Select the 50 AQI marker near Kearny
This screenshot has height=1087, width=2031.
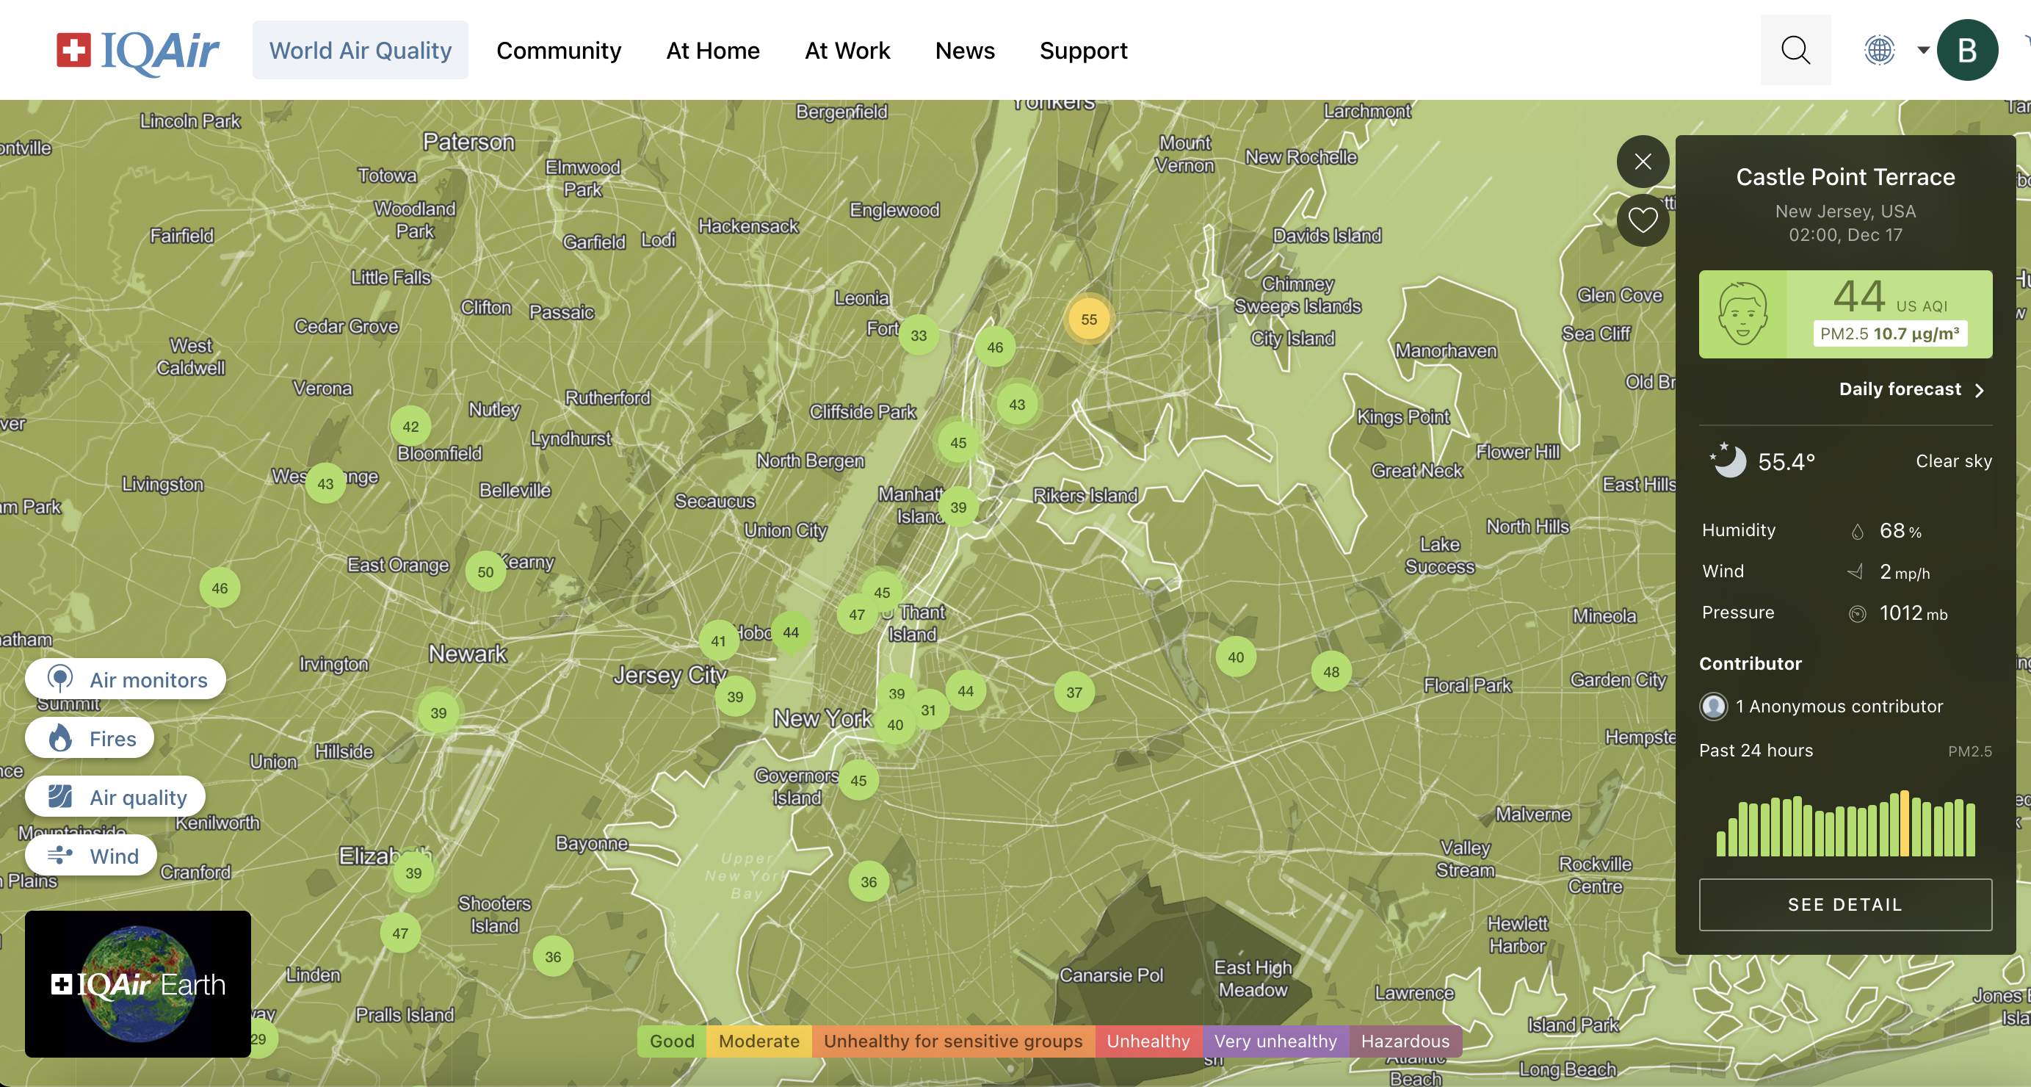coord(485,572)
